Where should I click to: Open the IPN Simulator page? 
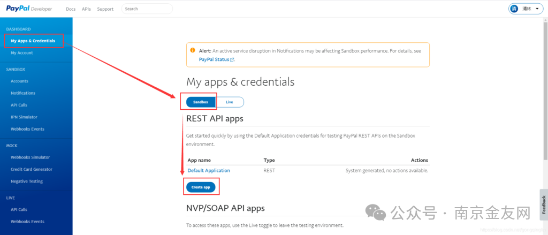coord(24,117)
